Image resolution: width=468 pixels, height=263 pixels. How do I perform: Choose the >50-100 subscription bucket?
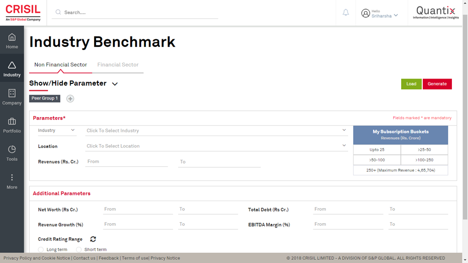377,160
